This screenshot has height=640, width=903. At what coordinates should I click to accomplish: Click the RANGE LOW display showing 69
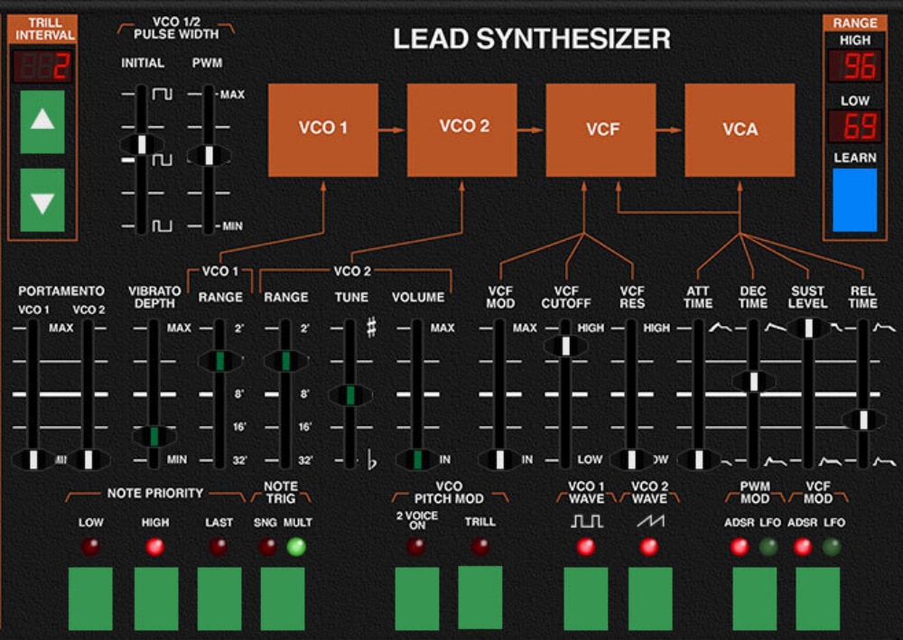point(854,126)
